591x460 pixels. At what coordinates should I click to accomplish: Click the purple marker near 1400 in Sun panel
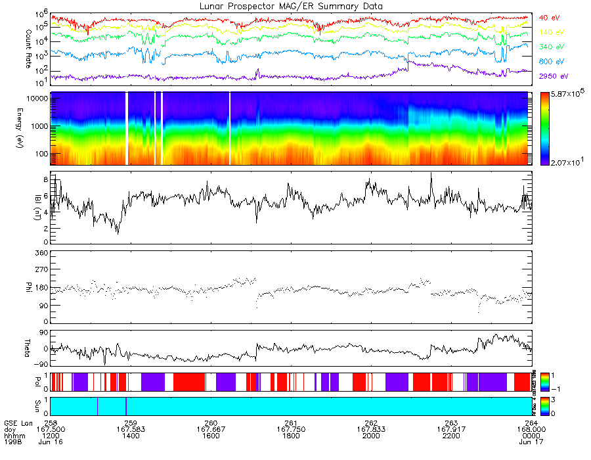(x=126, y=406)
